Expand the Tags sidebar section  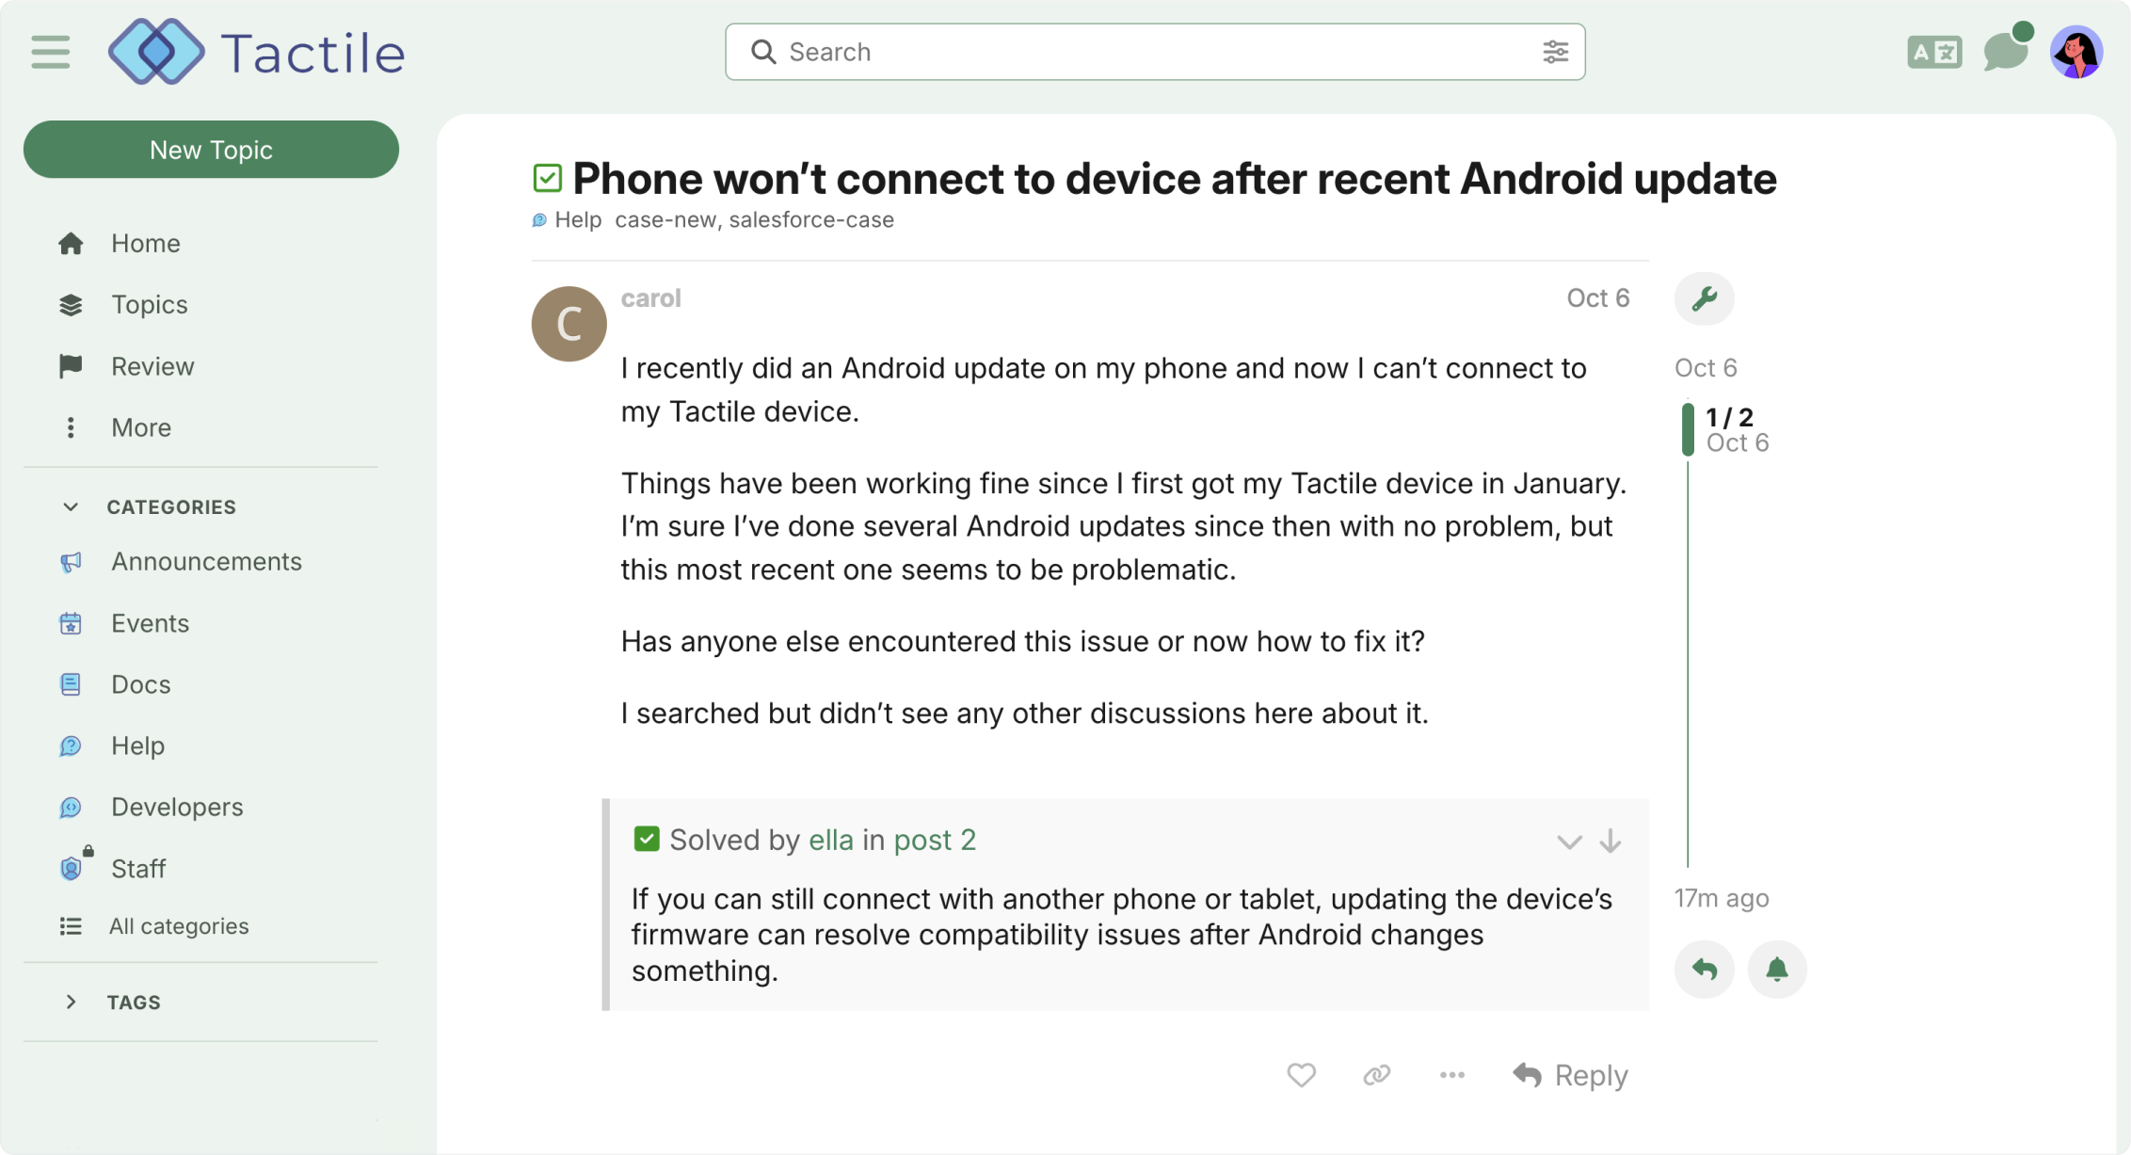coord(71,1002)
